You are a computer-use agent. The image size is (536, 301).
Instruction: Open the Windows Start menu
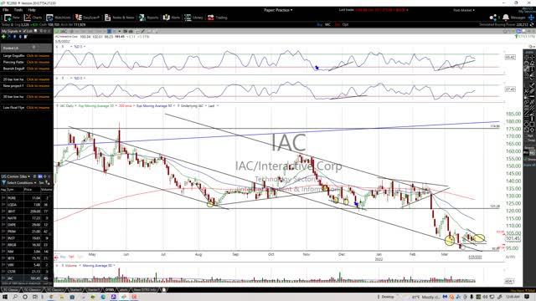pos(5,297)
